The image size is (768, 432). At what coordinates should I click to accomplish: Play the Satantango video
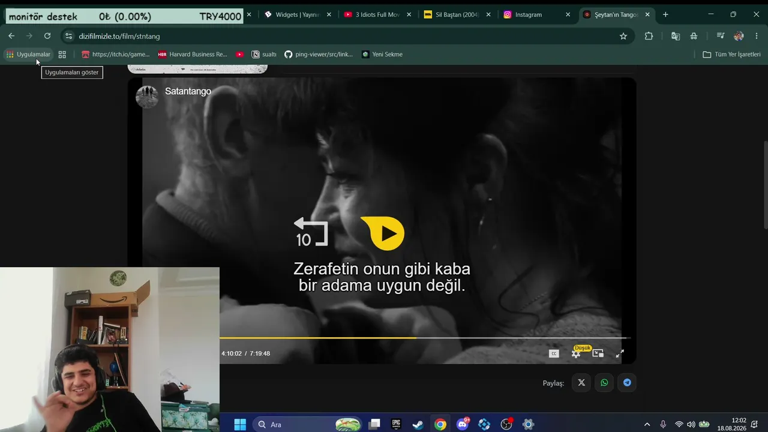383,233
